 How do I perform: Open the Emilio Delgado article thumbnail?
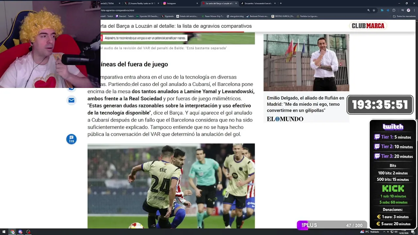[306, 63]
